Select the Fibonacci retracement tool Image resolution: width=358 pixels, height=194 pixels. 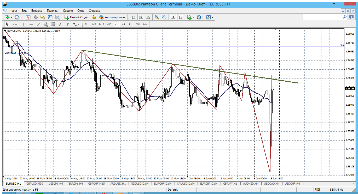point(53,24)
